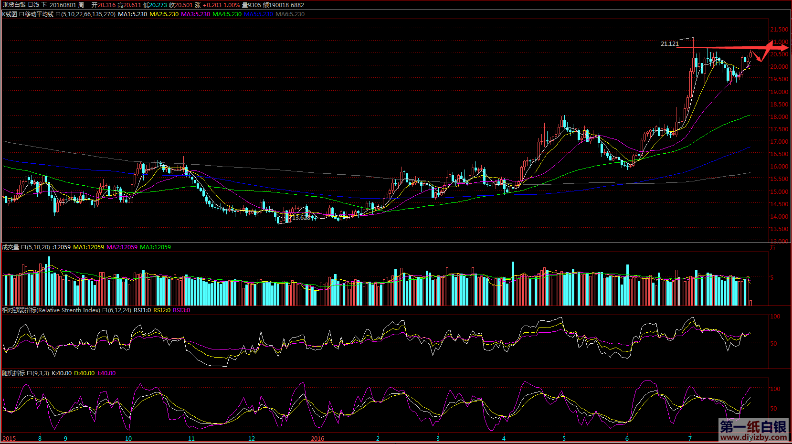Viewport: 792px width, 444px height.
Task: Click the 2016 year marker on timeline
Action: pyautogui.click(x=317, y=438)
